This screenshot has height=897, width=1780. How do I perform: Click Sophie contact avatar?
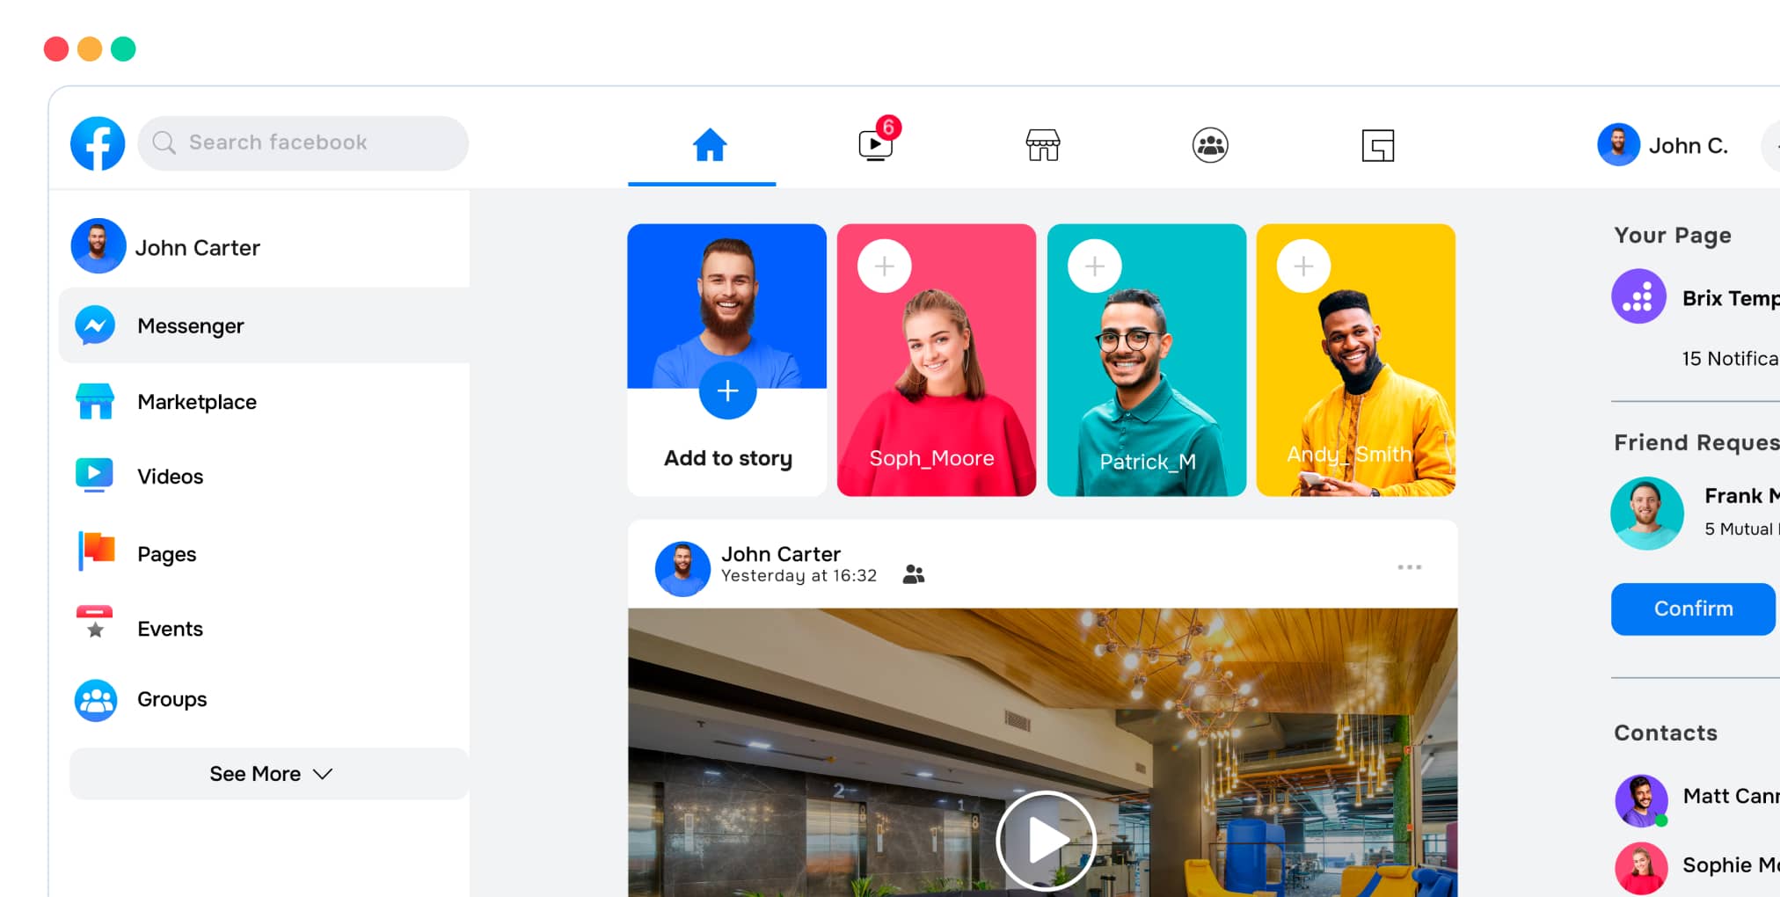point(1641,868)
